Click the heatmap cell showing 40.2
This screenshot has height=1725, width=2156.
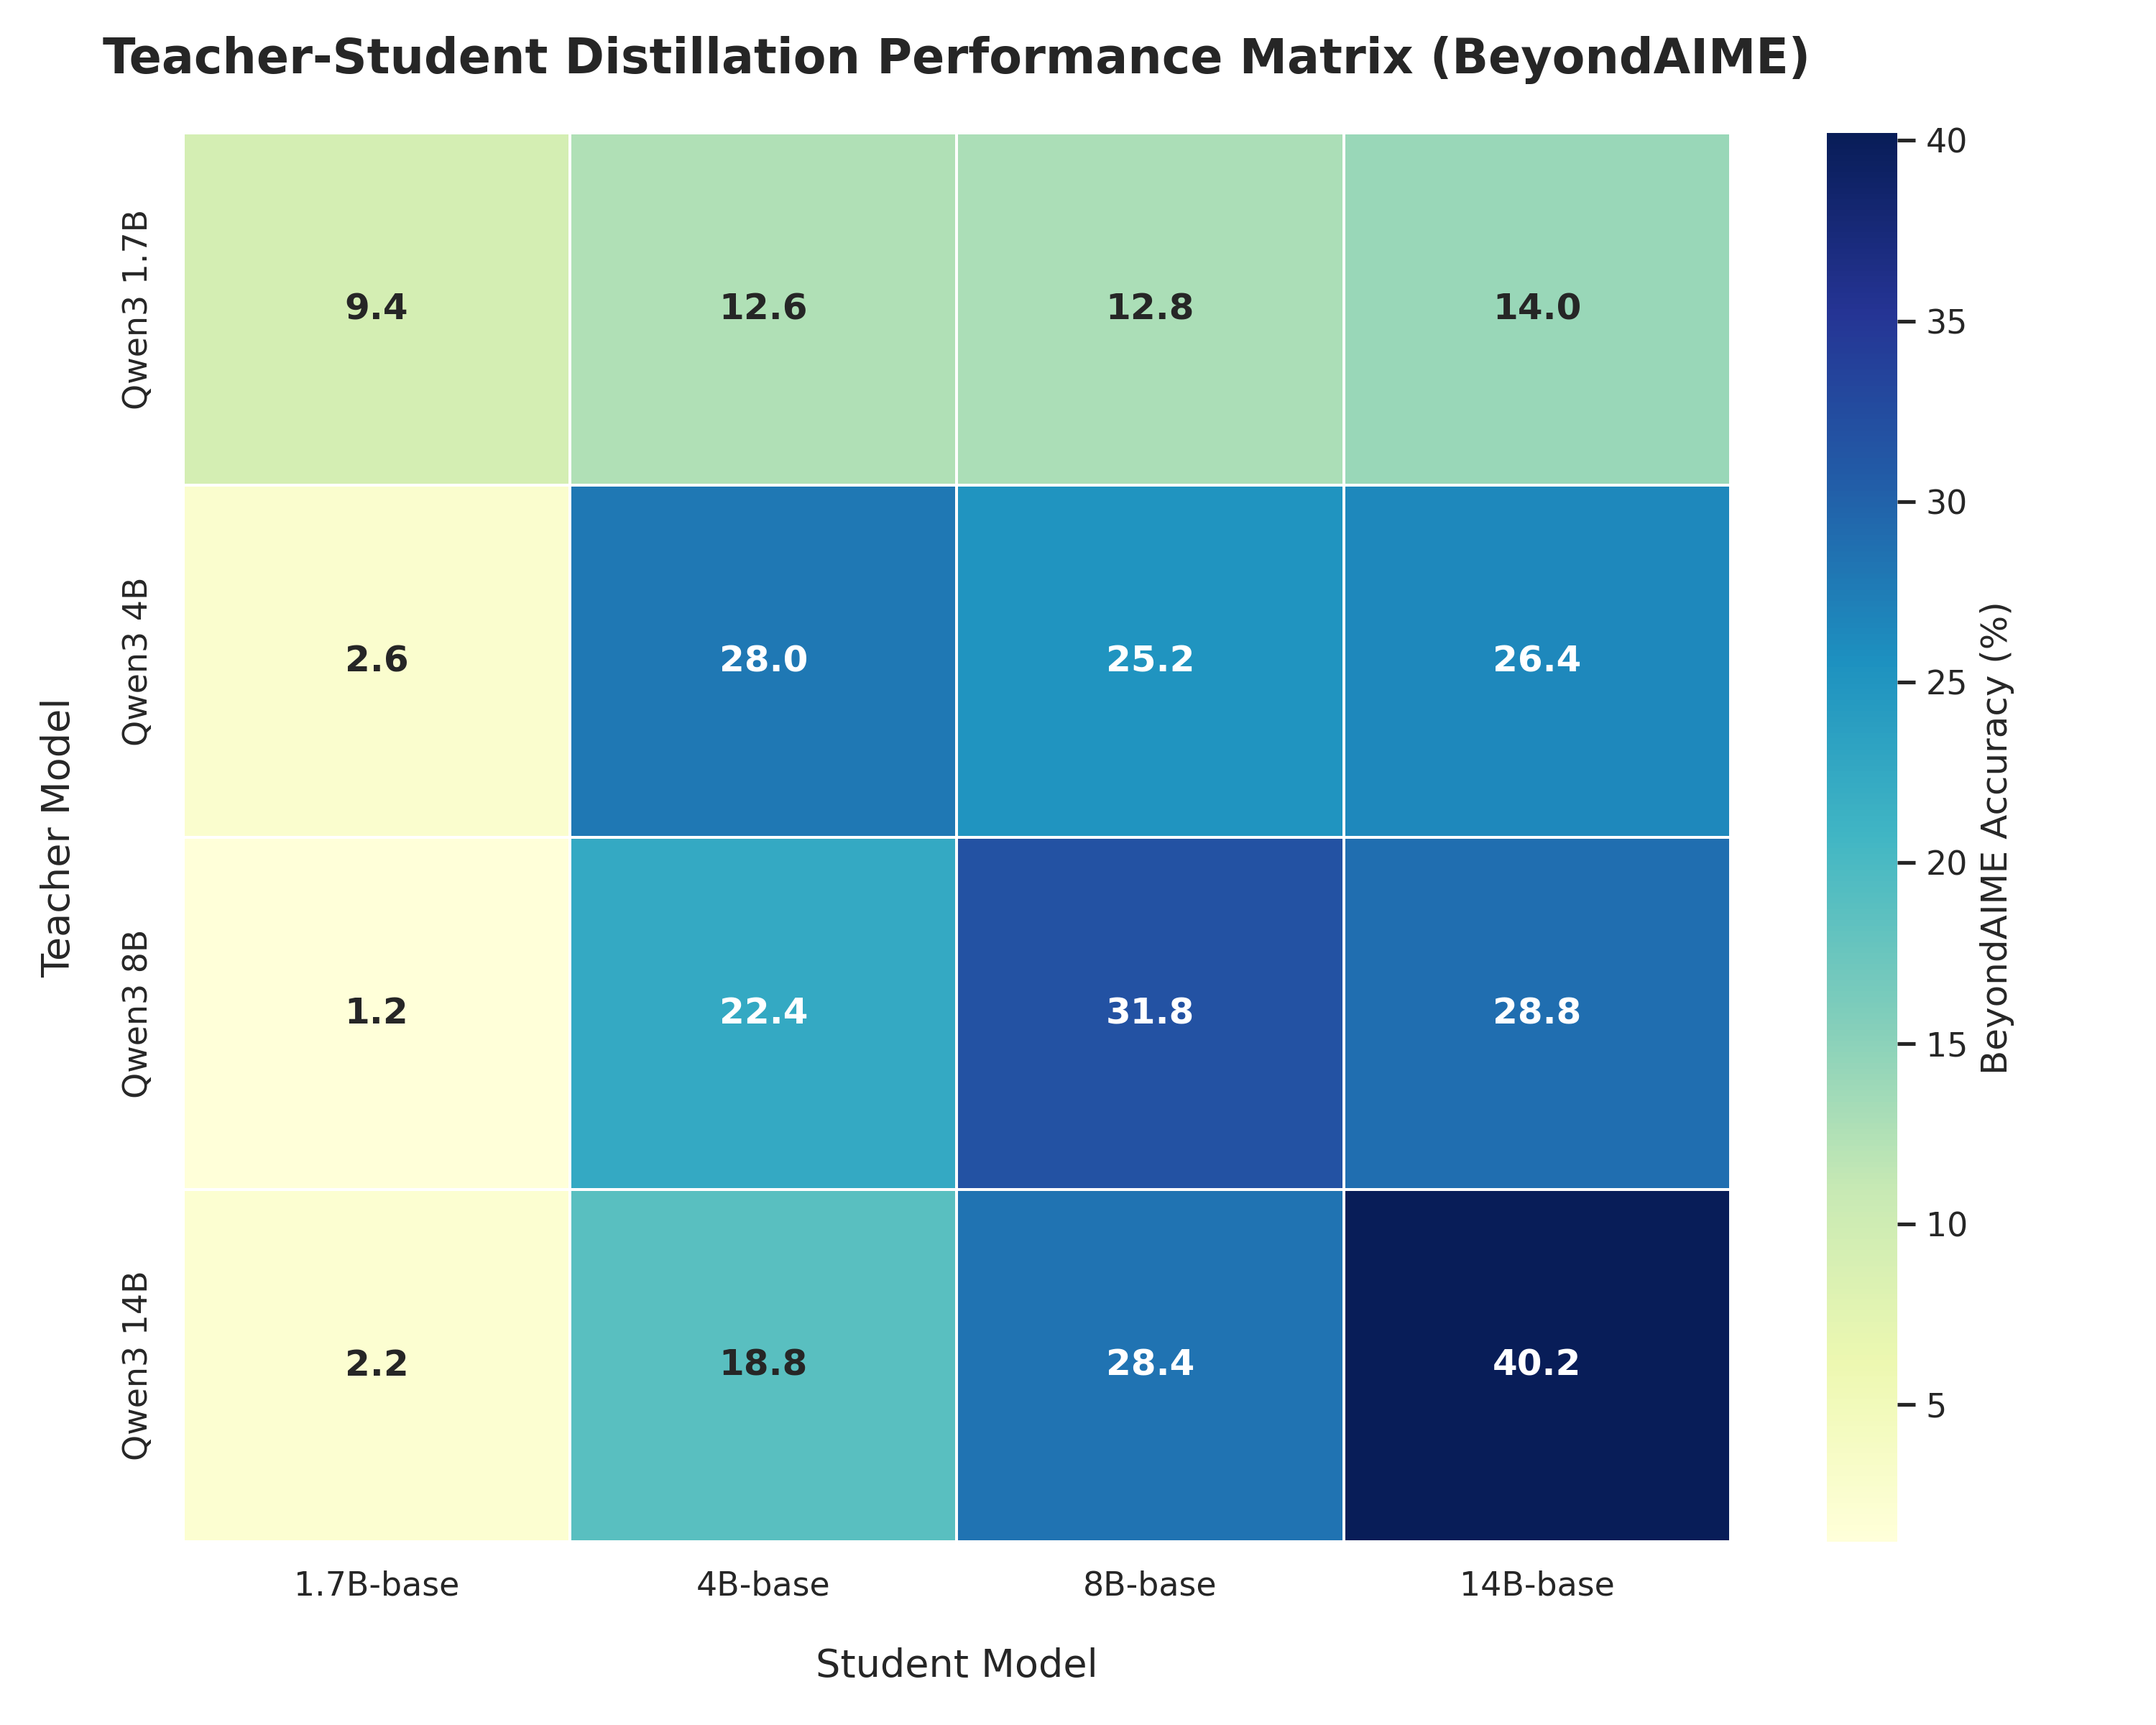(1536, 1364)
